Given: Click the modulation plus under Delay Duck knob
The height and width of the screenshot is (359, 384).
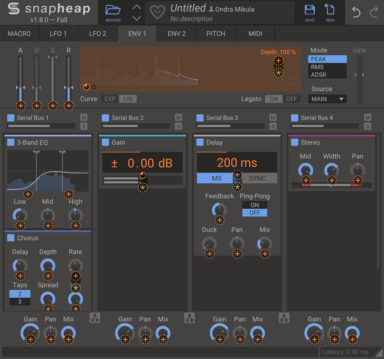Looking at the screenshot, I should pyautogui.click(x=209, y=254).
